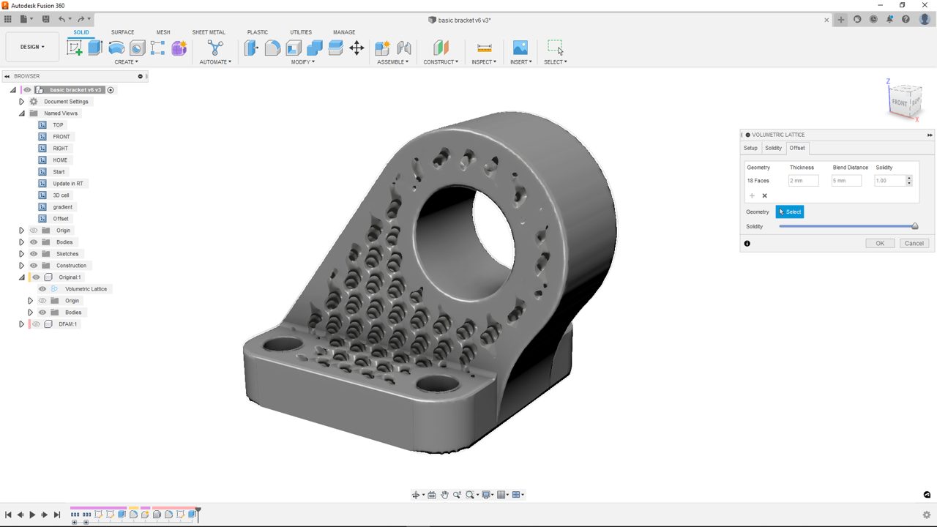
Task: Open the Insert image icon
Action: tap(520, 48)
